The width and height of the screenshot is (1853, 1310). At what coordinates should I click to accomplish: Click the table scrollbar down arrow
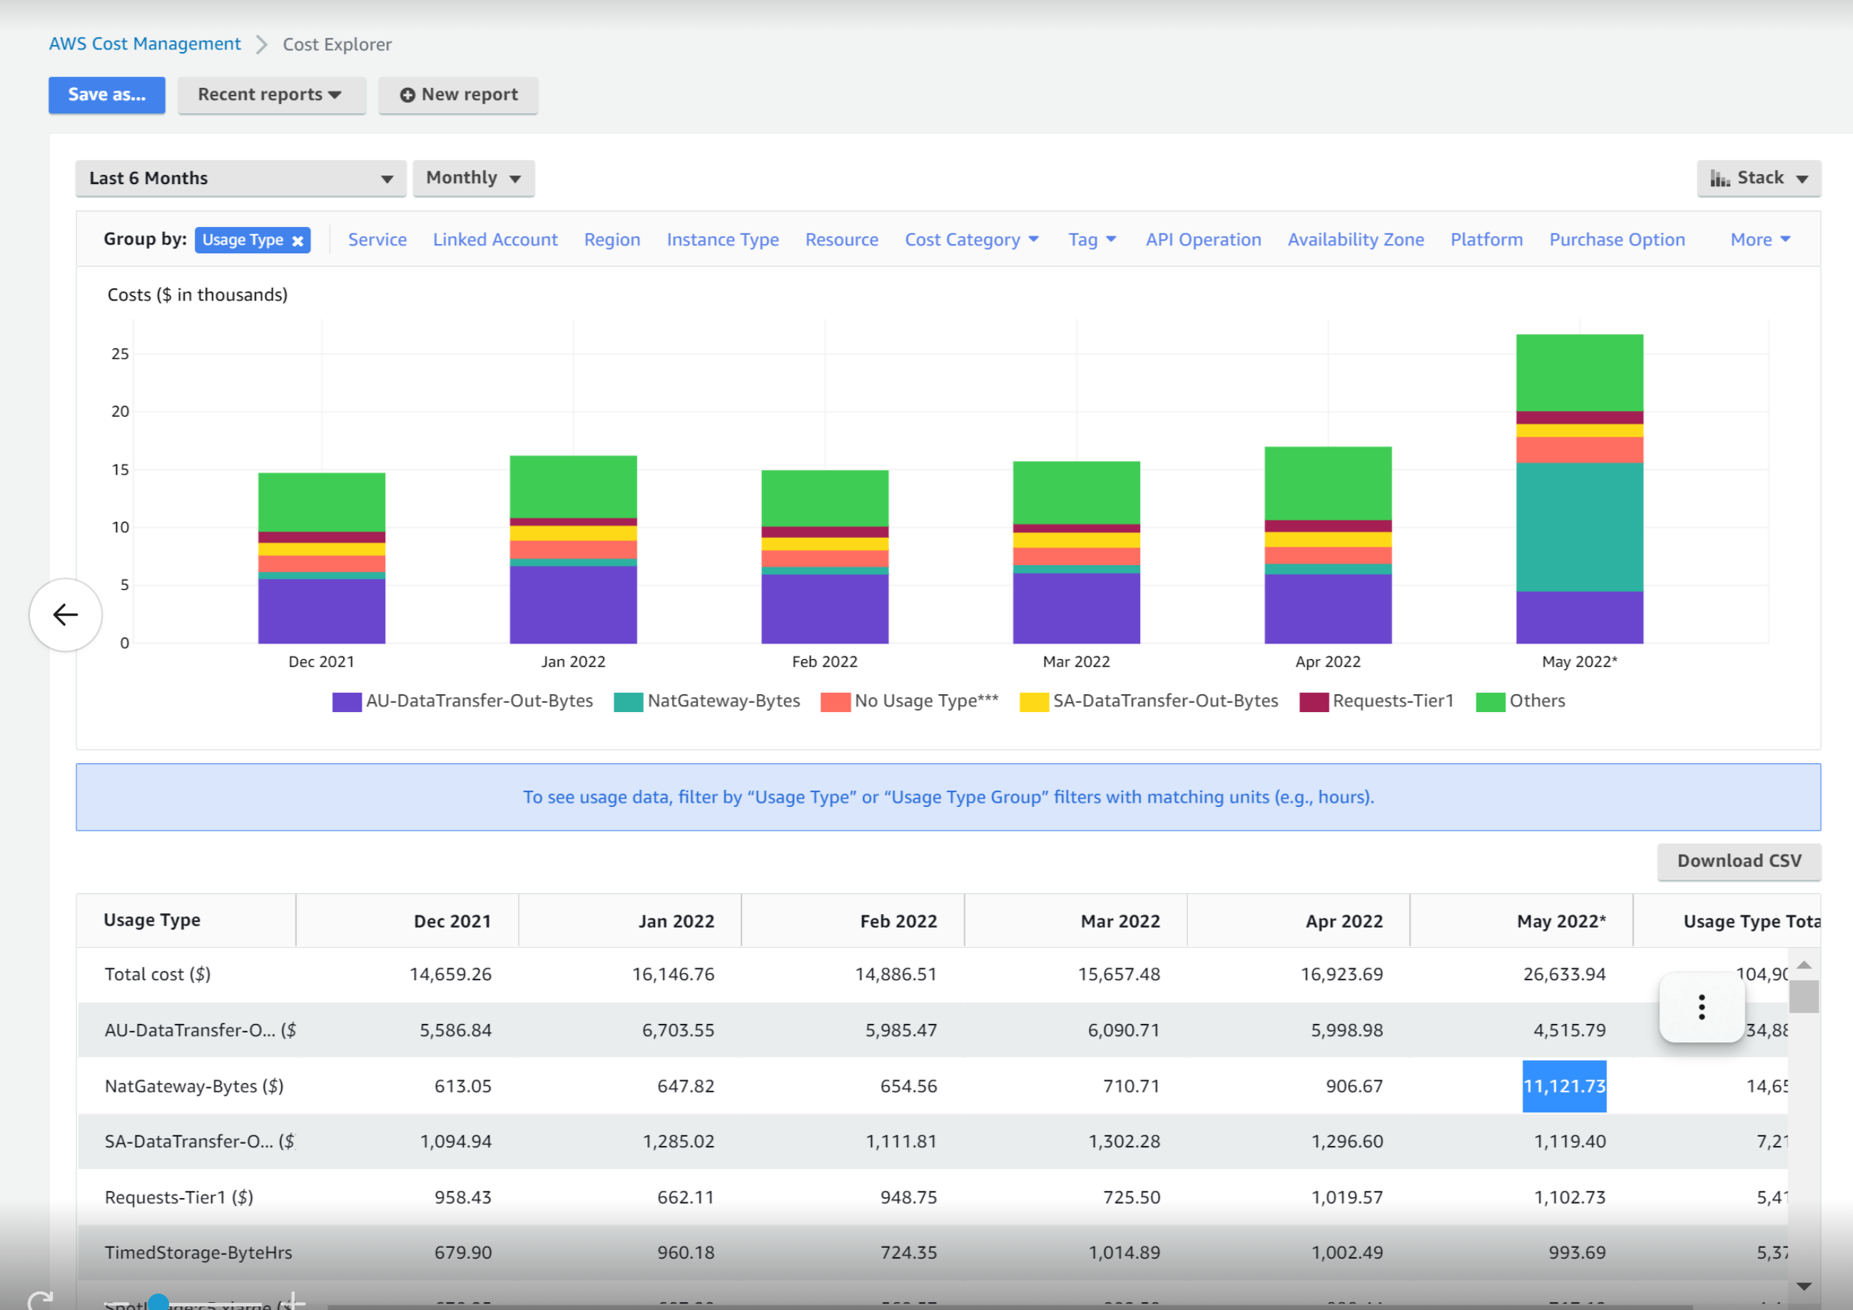click(1804, 1286)
